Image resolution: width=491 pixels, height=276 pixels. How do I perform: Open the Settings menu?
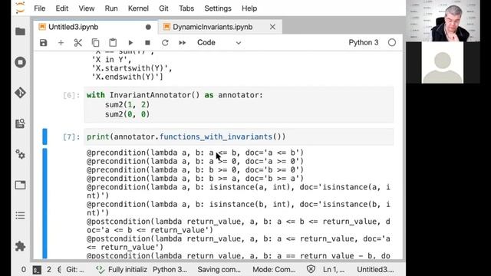pyautogui.click(x=218, y=8)
